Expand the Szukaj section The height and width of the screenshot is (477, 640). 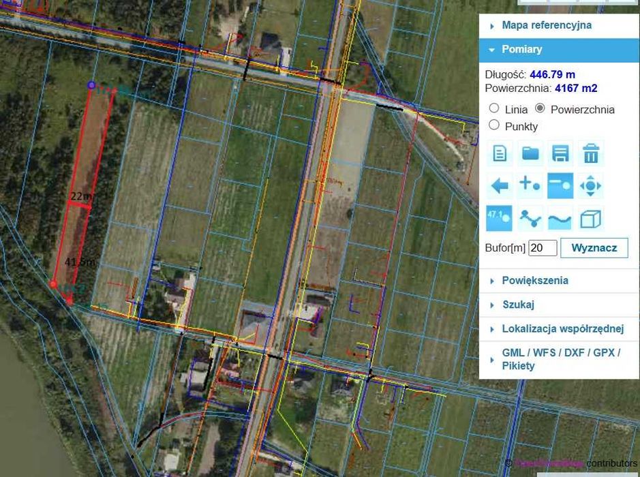(x=559, y=305)
